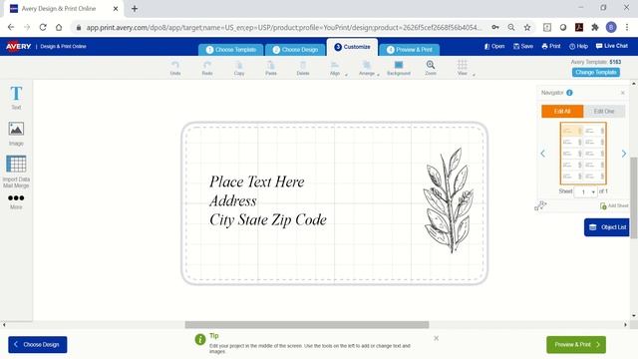The width and height of the screenshot is (638, 359).
Task: Select 'City State Zip Code' text
Action: click(x=268, y=219)
